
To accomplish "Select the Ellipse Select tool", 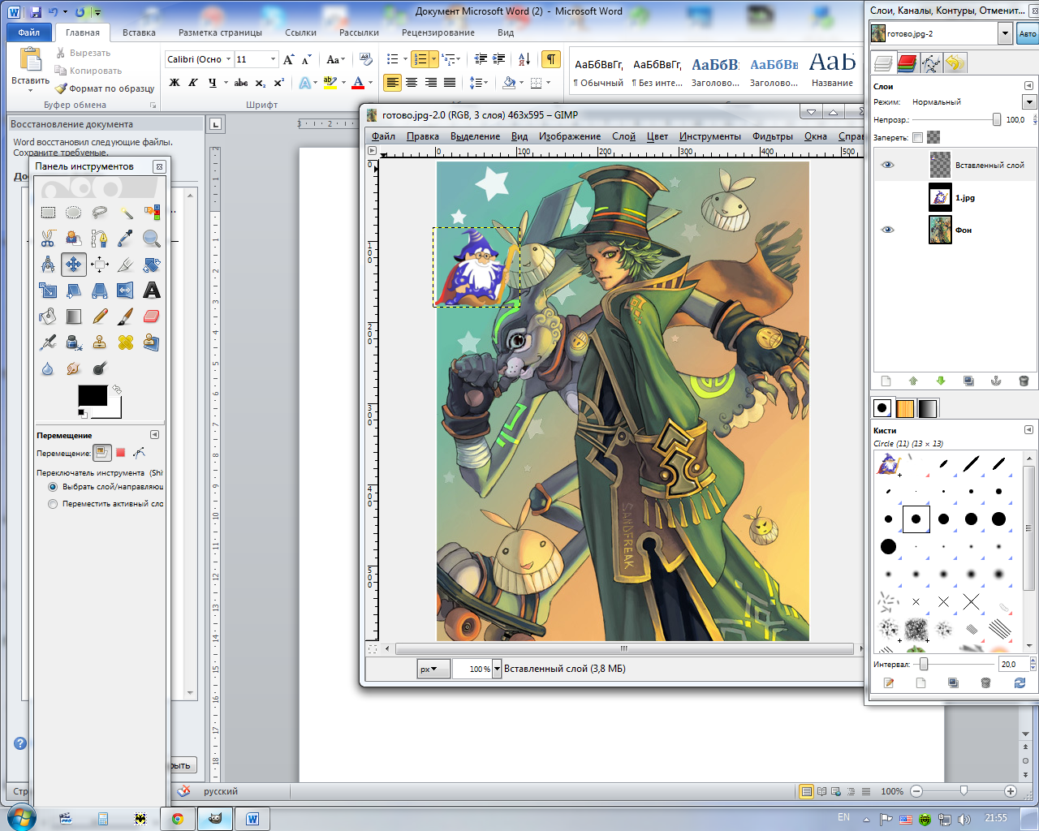I will [x=74, y=213].
